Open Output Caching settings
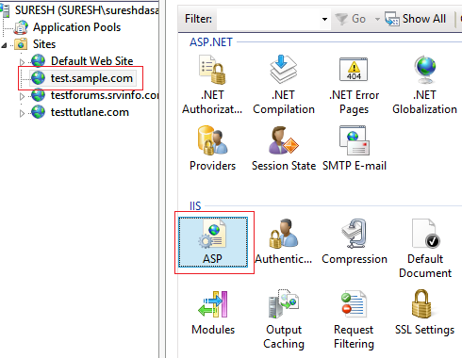Screen dimensions: 462x358 (x=284, y=319)
